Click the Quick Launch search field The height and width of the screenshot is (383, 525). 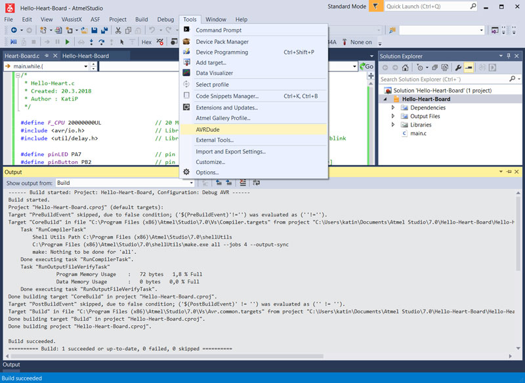[430, 7]
